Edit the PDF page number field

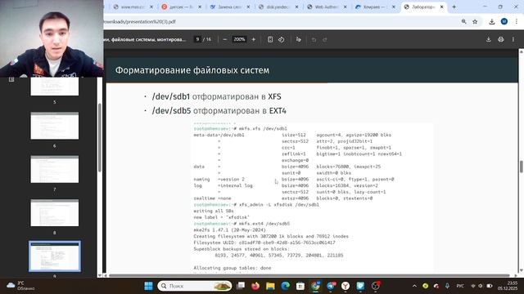pos(197,39)
